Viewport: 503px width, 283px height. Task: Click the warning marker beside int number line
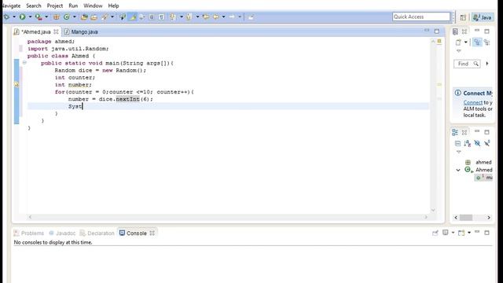pyautogui.click(x=17, y=84)
